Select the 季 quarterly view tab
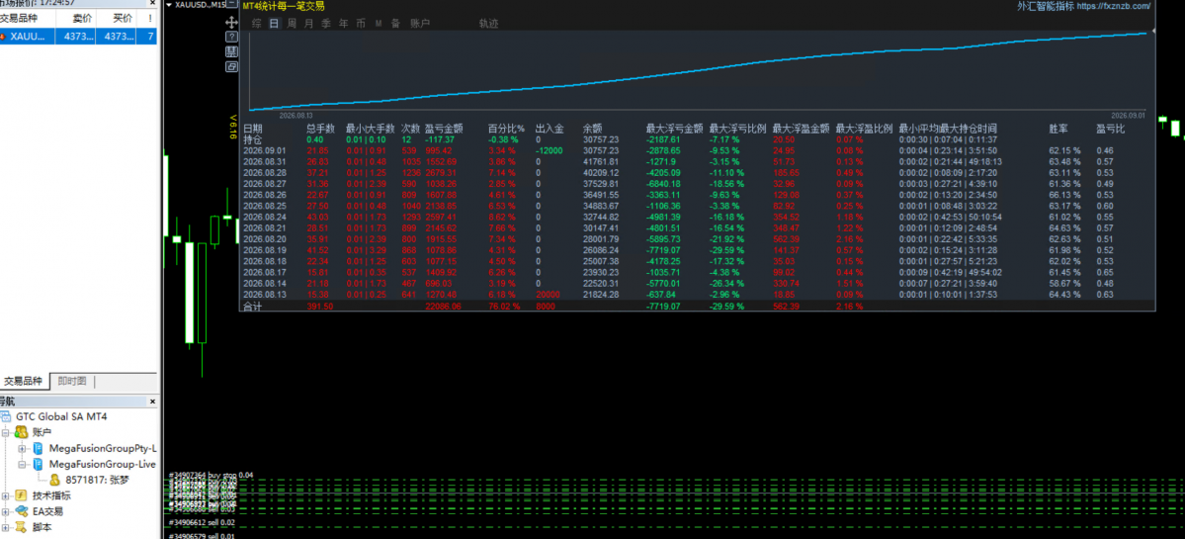1185x539 pixels. coord(326,24)
